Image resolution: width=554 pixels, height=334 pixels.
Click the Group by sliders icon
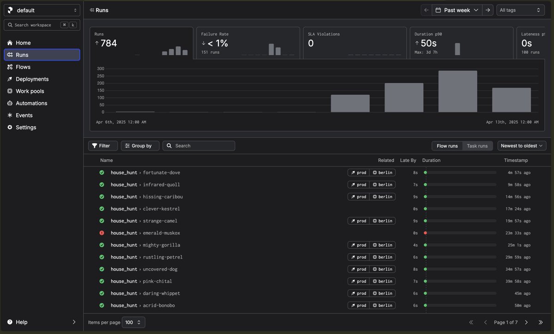tap(127, 146)
